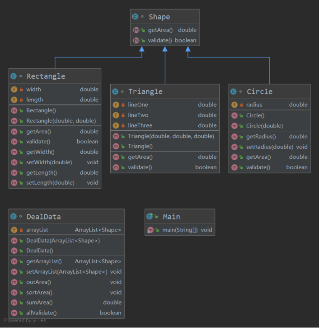This screenshot has width=319, height=328.
Task: Select the class icon next to Rectangle
Action: click(x=14, y=76)
